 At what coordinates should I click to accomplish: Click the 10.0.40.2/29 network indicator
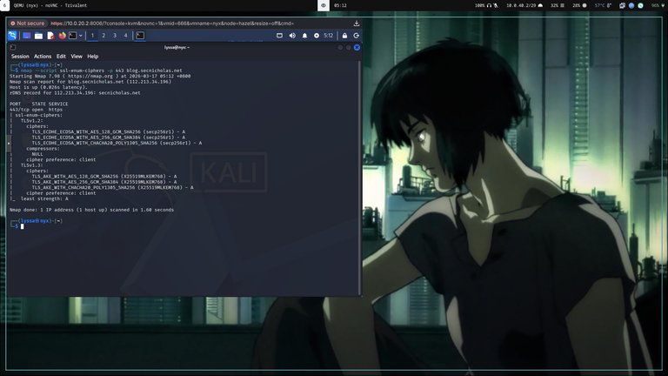(x=524, y=5)
